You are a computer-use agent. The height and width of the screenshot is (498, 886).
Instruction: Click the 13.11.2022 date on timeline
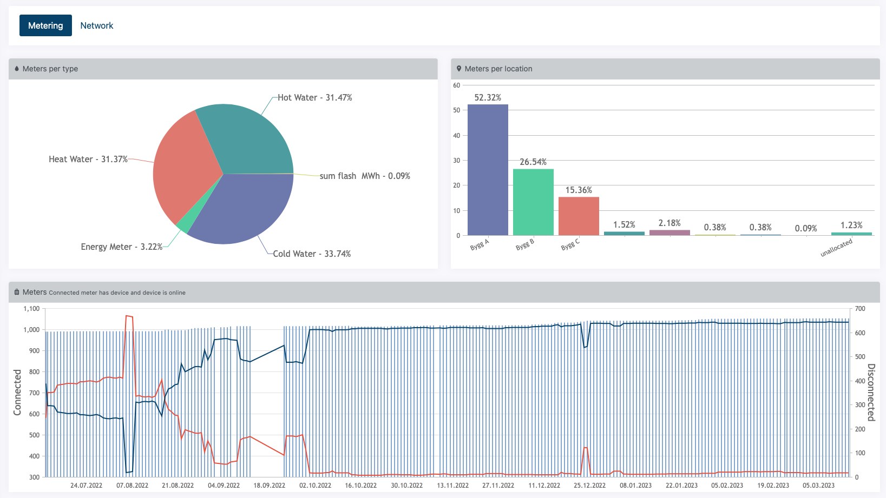(x=453, y=485)
